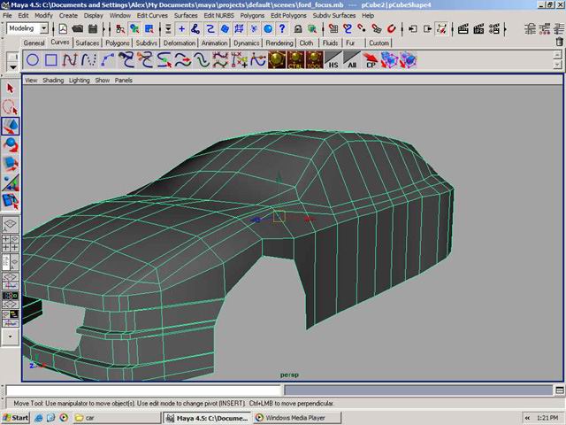This screenshot has width=566, height=425.
Task: Click the CP shelf button
Action: 371,61
